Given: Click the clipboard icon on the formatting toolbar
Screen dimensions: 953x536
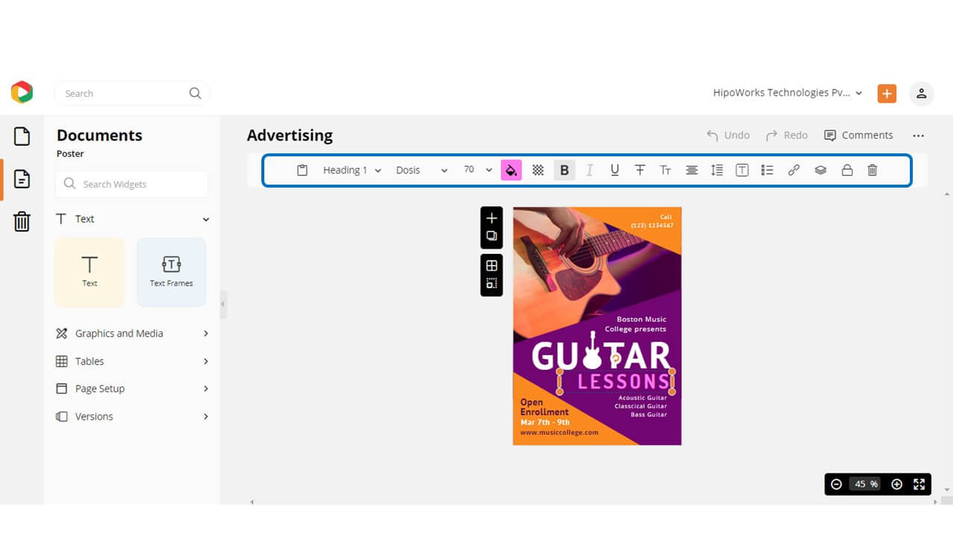Looking at the screenshot, I should pyautogui.click(x=302, y=170).
